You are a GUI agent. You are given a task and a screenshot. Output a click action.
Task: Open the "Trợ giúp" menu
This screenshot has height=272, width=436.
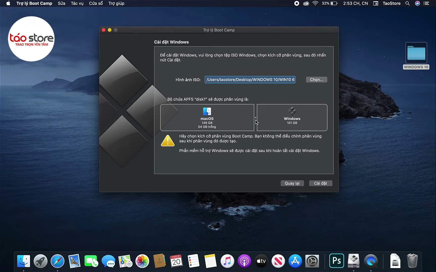pos(116,3)
